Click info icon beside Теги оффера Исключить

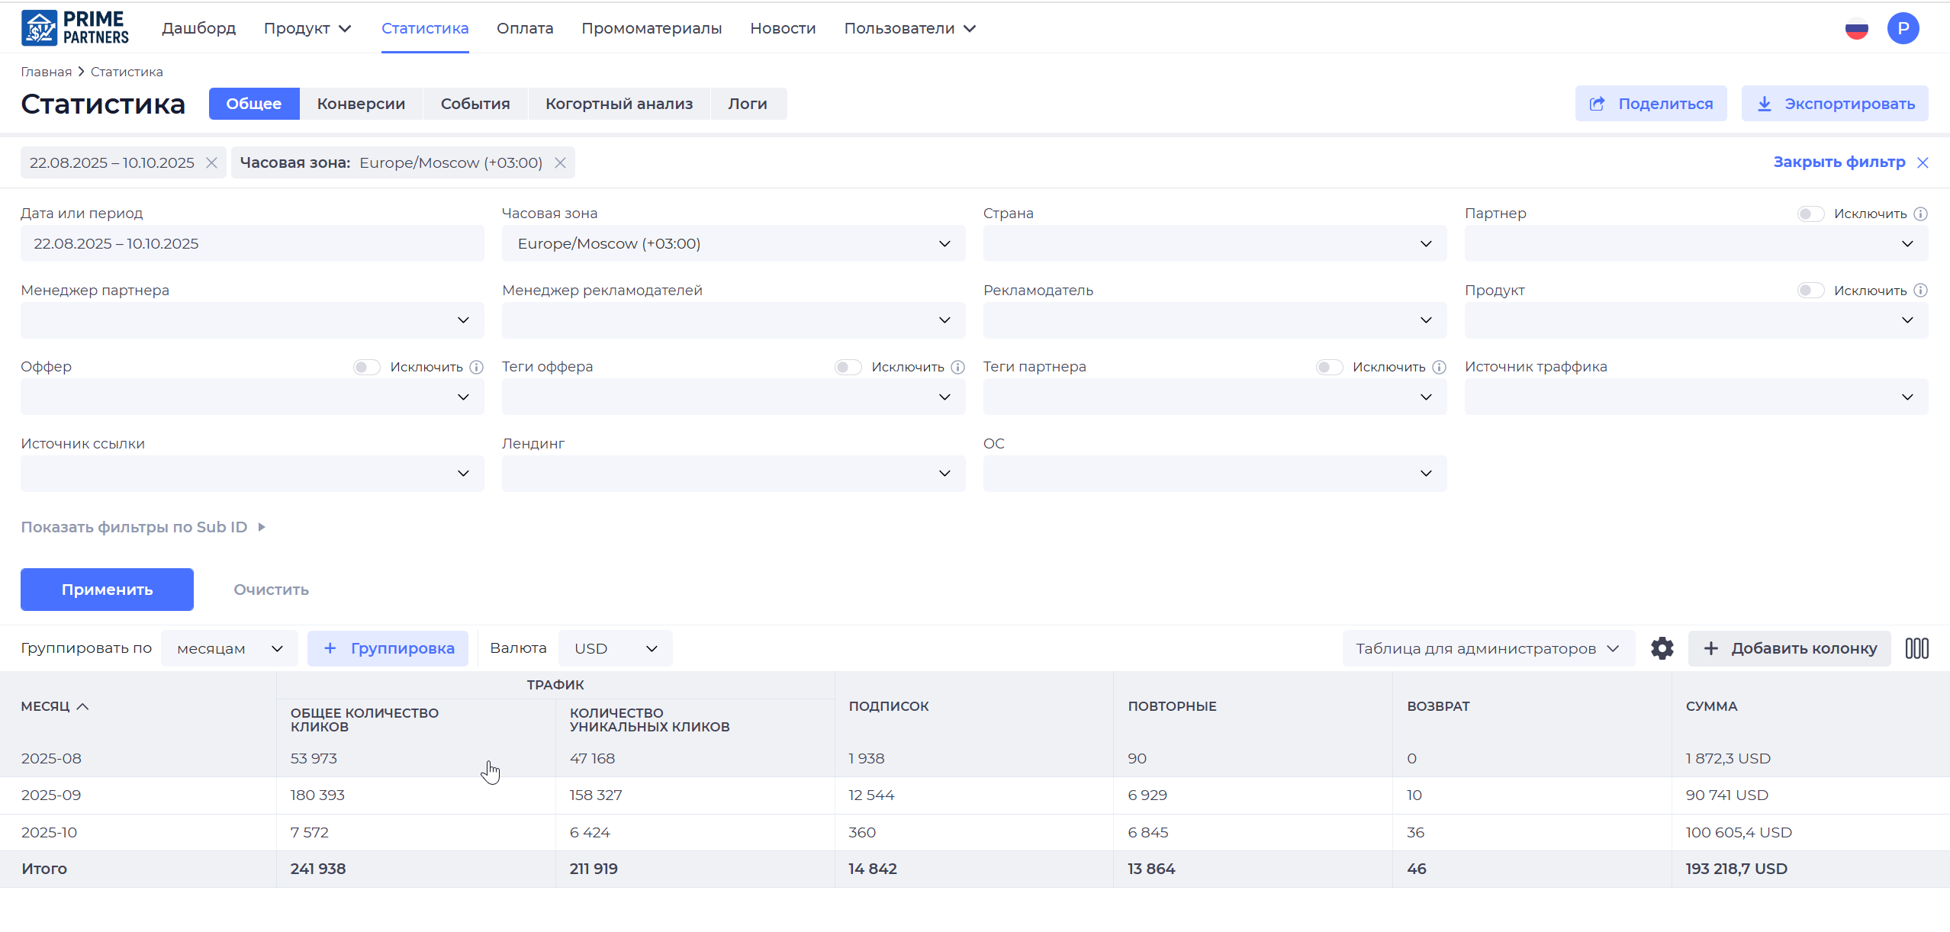pos(958,367)
